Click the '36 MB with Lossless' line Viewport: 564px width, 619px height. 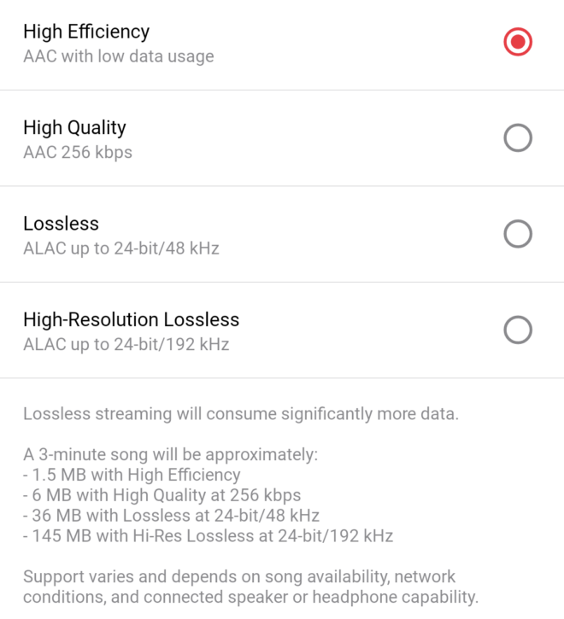click(171, 516)
